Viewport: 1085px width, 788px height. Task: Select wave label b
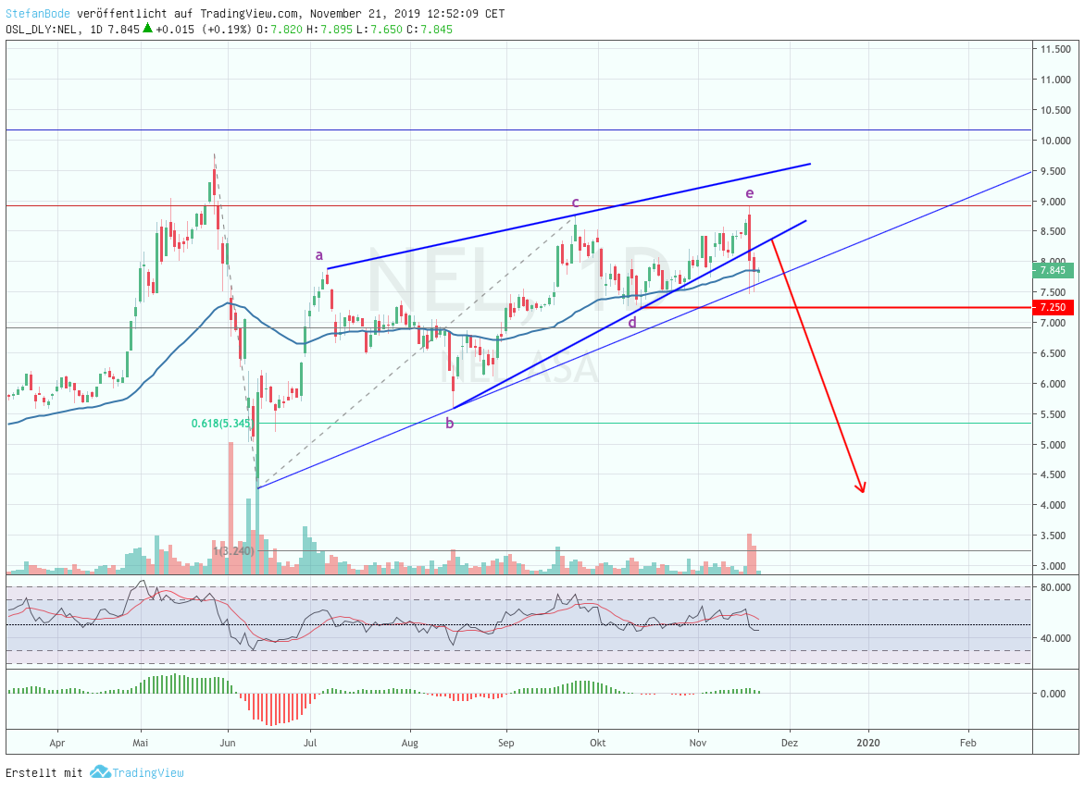[x=450, y=423]
